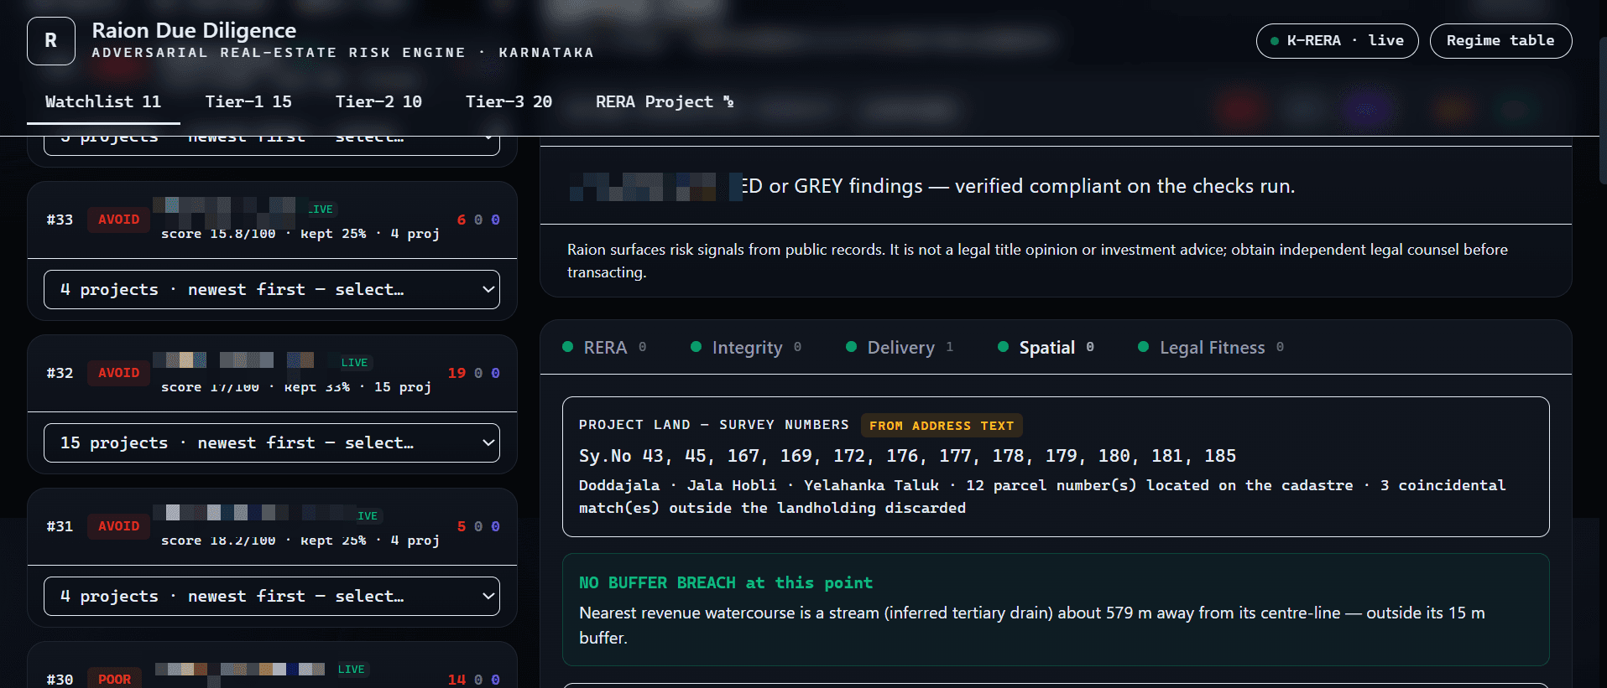
Task: Click the red count 14 on card #30
Action: point(457,680)
